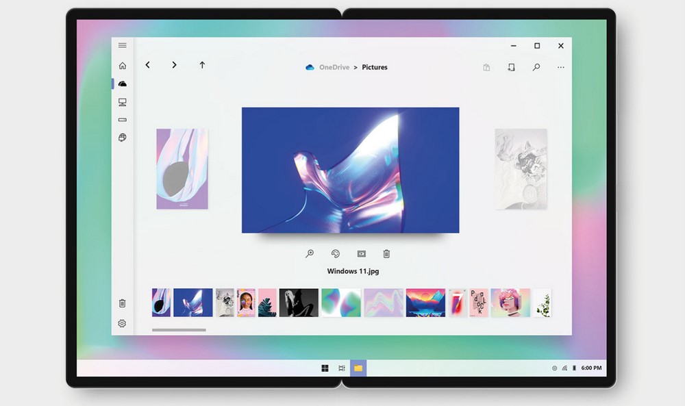Go up one folder level
The height and width of the screenshot is (406, 685).
click(x=202, y=65)
